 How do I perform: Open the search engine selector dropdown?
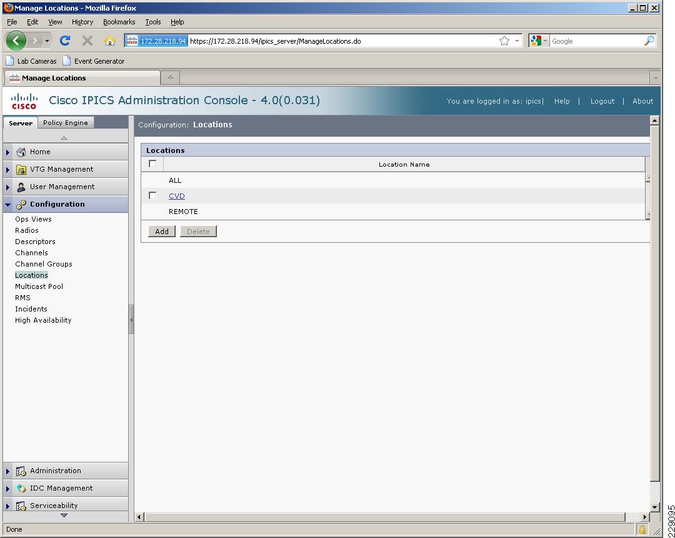click(539, 41)
